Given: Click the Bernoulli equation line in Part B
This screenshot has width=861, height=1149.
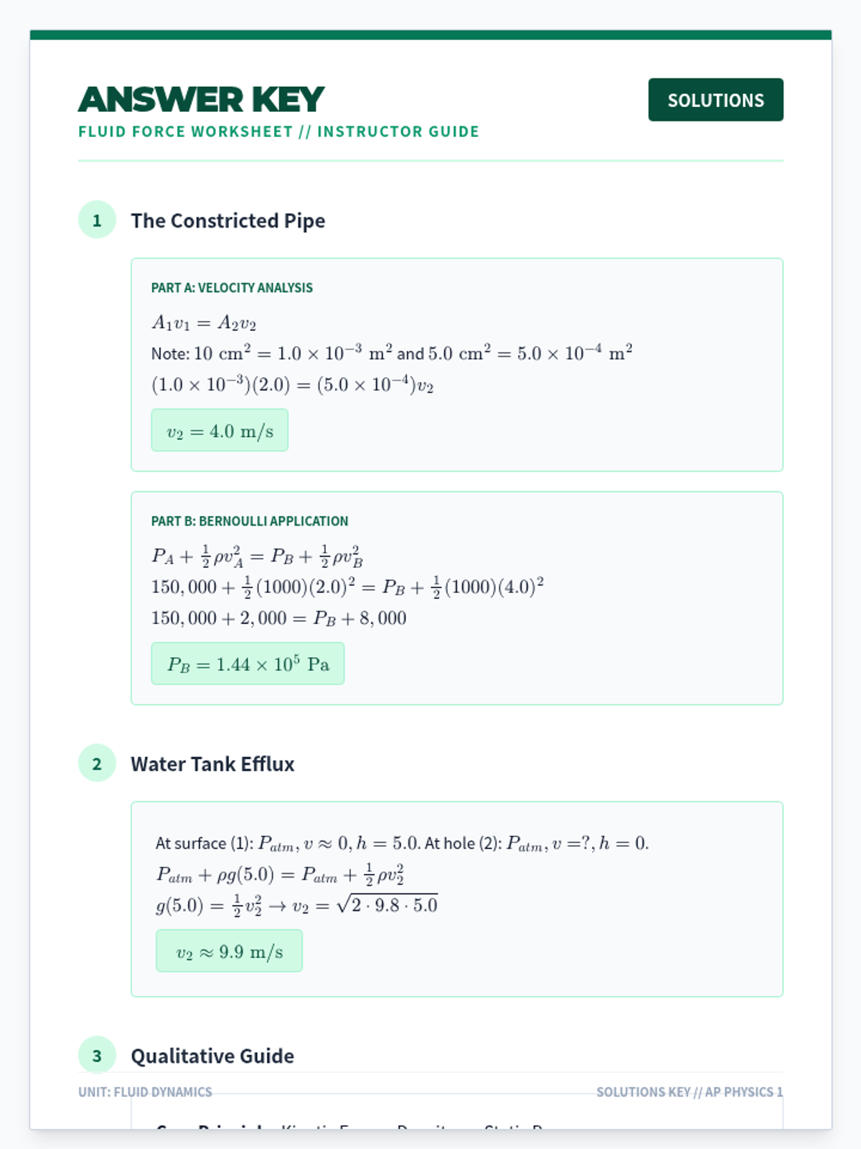Looking at the screenshot, I should [257, 557].
